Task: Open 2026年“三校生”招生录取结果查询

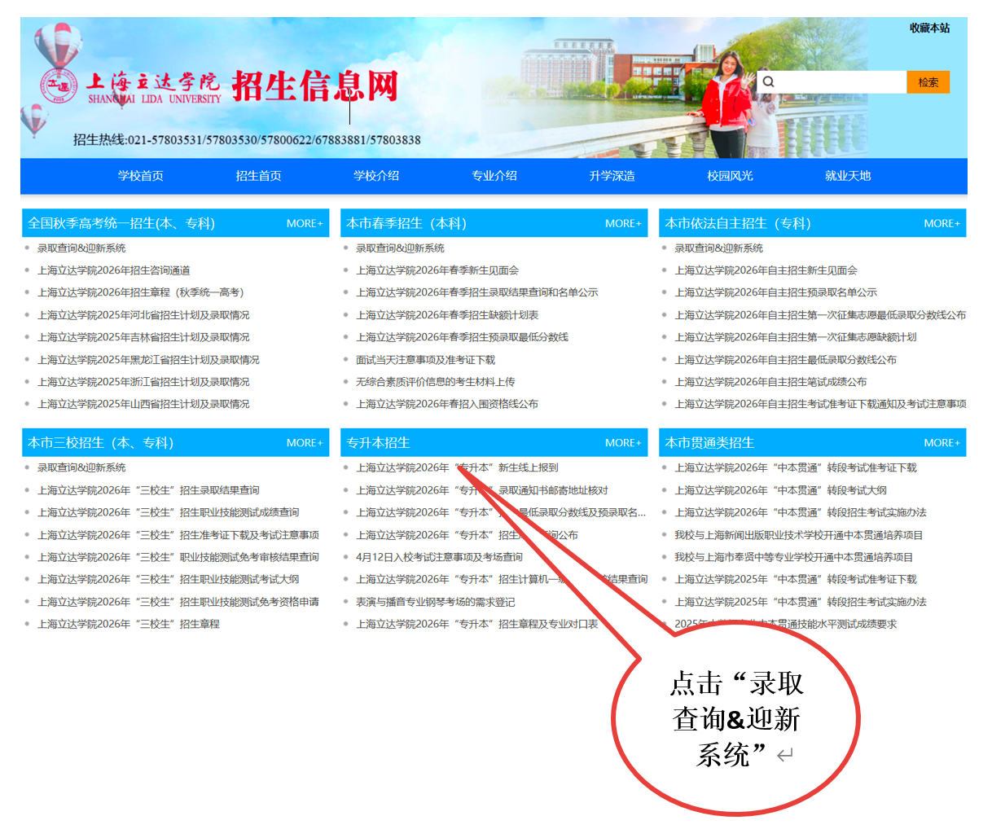Action: (x=148, y=490)
